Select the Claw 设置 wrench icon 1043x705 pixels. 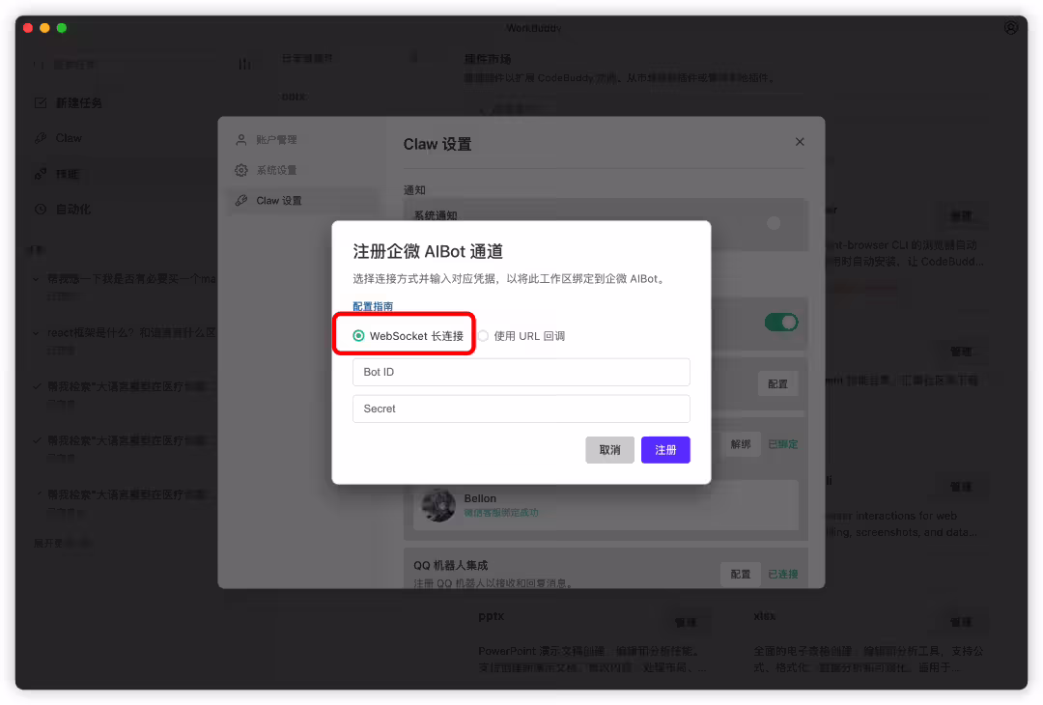point(240,201)
